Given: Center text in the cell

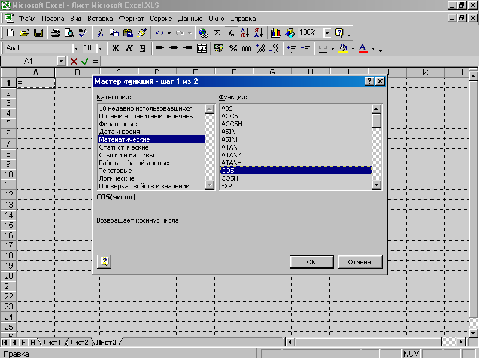Looking at the screenshot, I should (174, 48).
